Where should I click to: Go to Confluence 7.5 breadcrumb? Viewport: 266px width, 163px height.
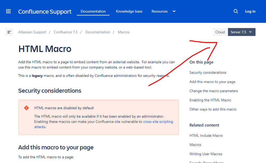[66, 32]
